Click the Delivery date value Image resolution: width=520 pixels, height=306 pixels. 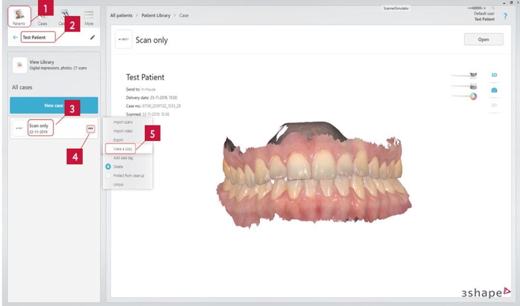pos(164,98)
